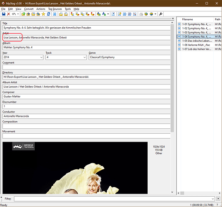Click the Save tag floppy disk icon

[x=4, y=14]
